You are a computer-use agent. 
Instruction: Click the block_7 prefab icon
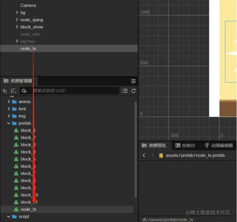coord(16,174)
